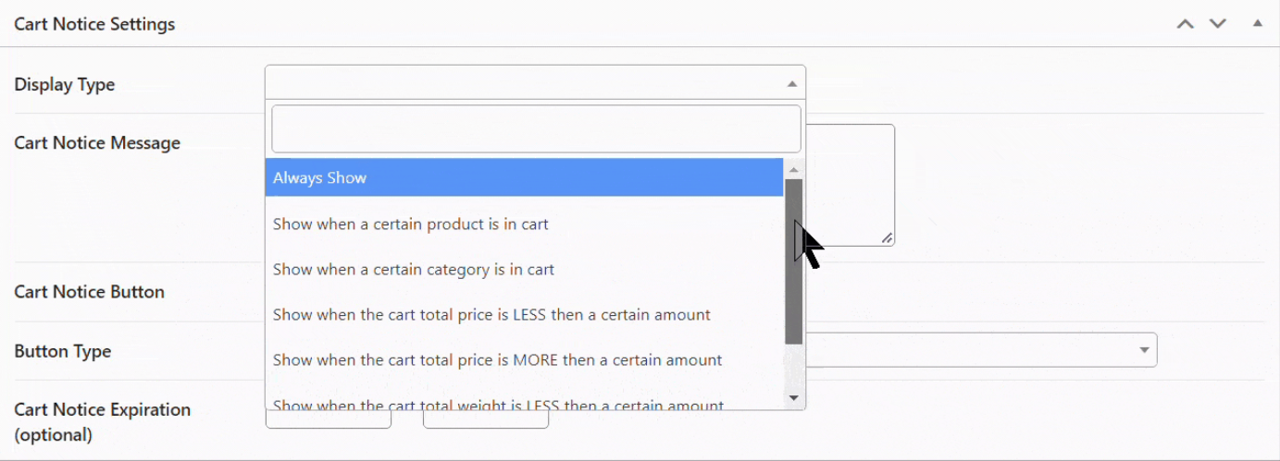Click scrollbar down arrow in dropdown list
This screenshot has width=1280, height=461.
pos(793,398)
